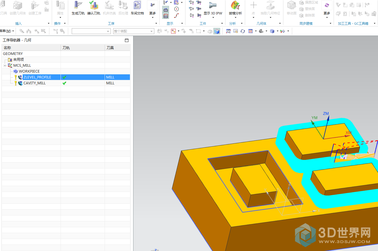Open the 拔模分析 draft analysis tool

coord(235,5)
